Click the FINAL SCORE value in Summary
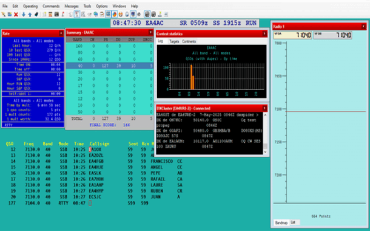 coord(126,125)
